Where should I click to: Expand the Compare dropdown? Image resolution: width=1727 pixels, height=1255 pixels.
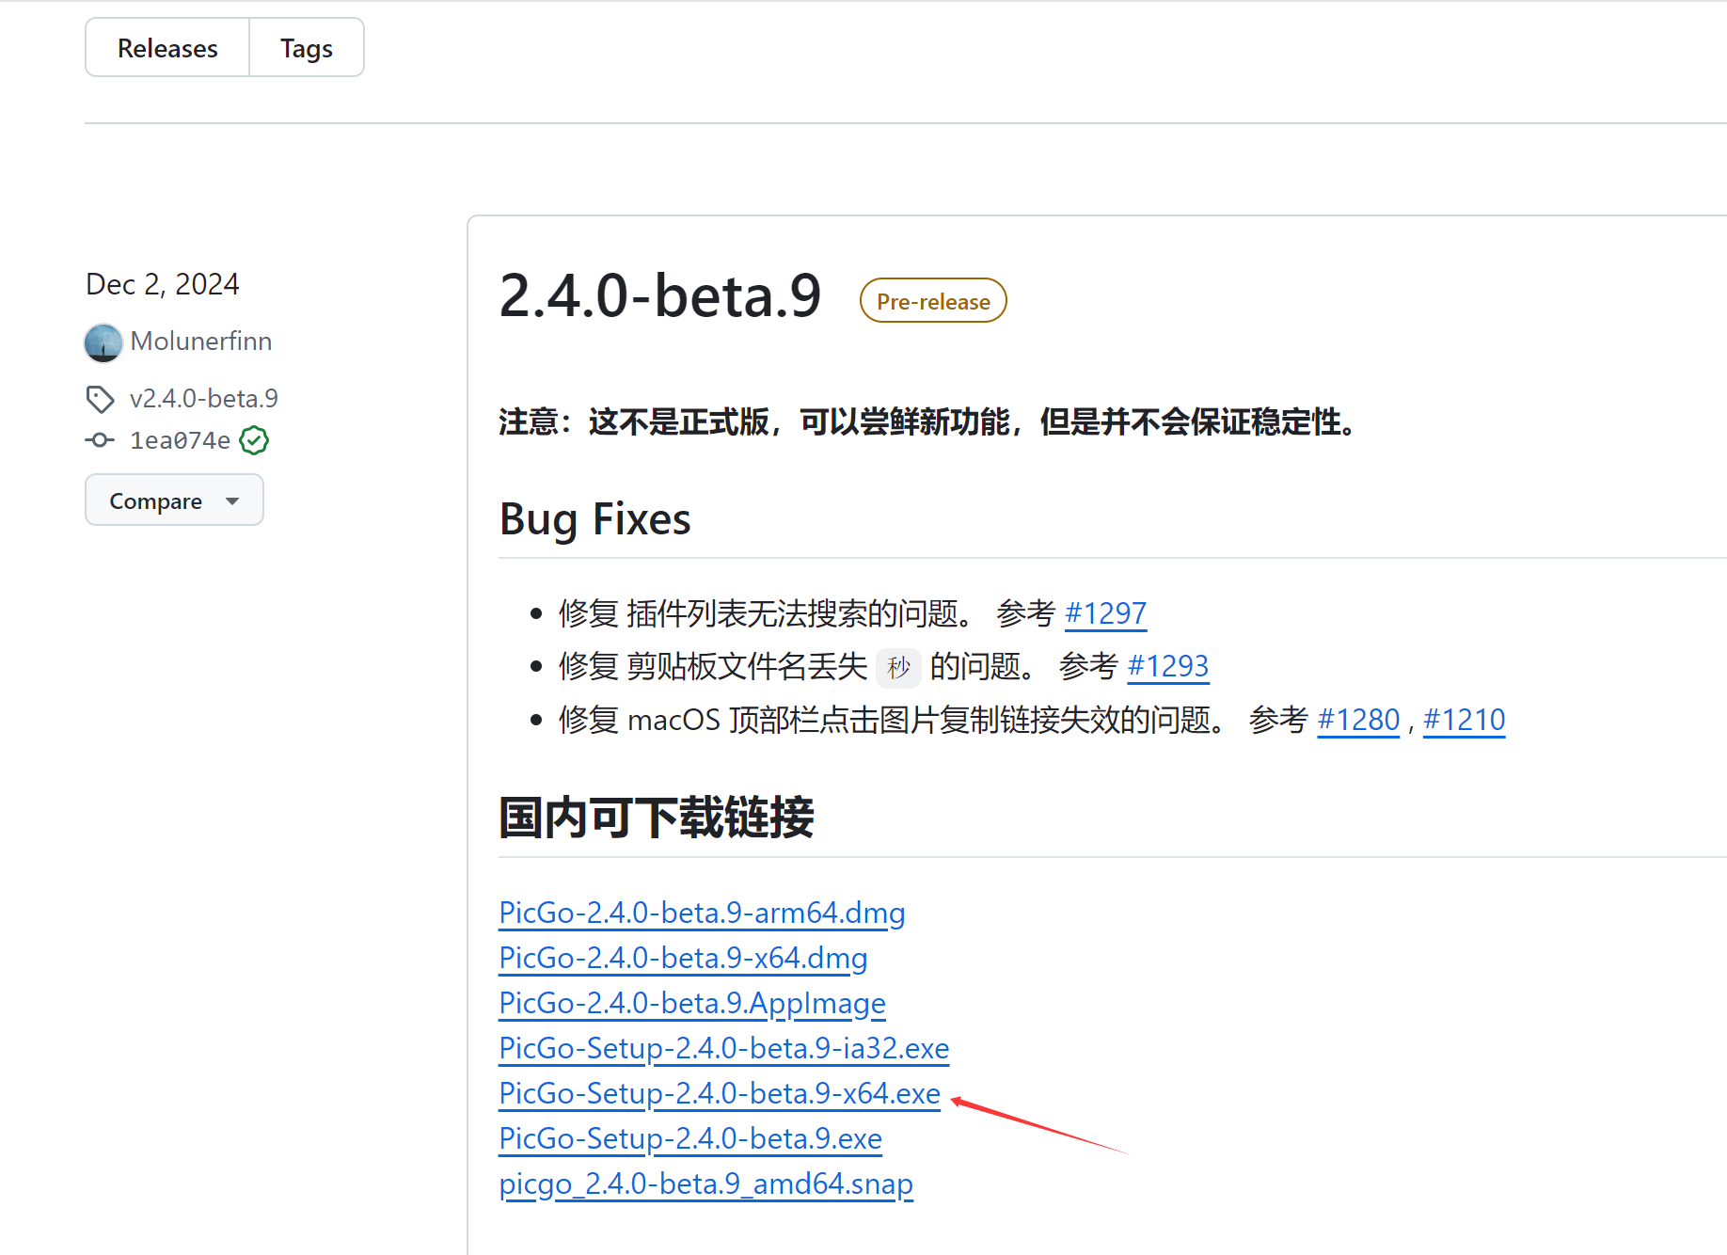click(x=174, y=500)
